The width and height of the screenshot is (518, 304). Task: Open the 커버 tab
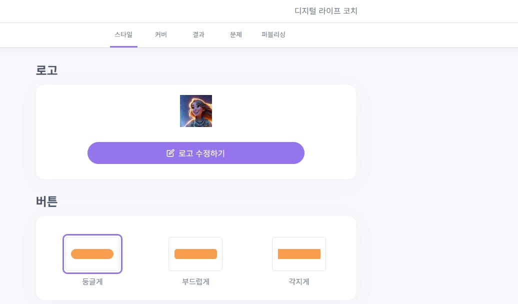[161, 35]
